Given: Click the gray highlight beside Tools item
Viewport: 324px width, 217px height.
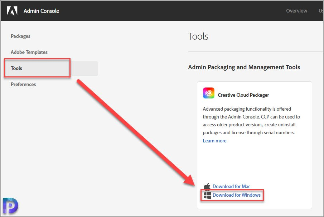Looking at the screenshot, I should tap(84, 69).
